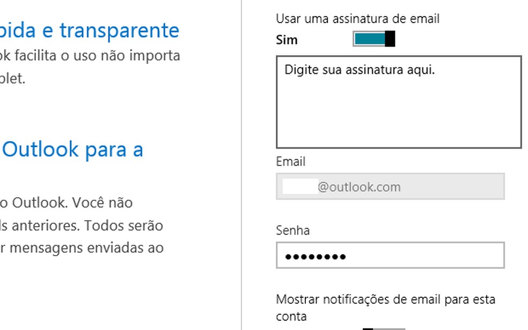This screenshot has width=528, height=330.
Task: Click the 'olet.' text fragment
Action: pyautogui.click(x=13, y=79)
